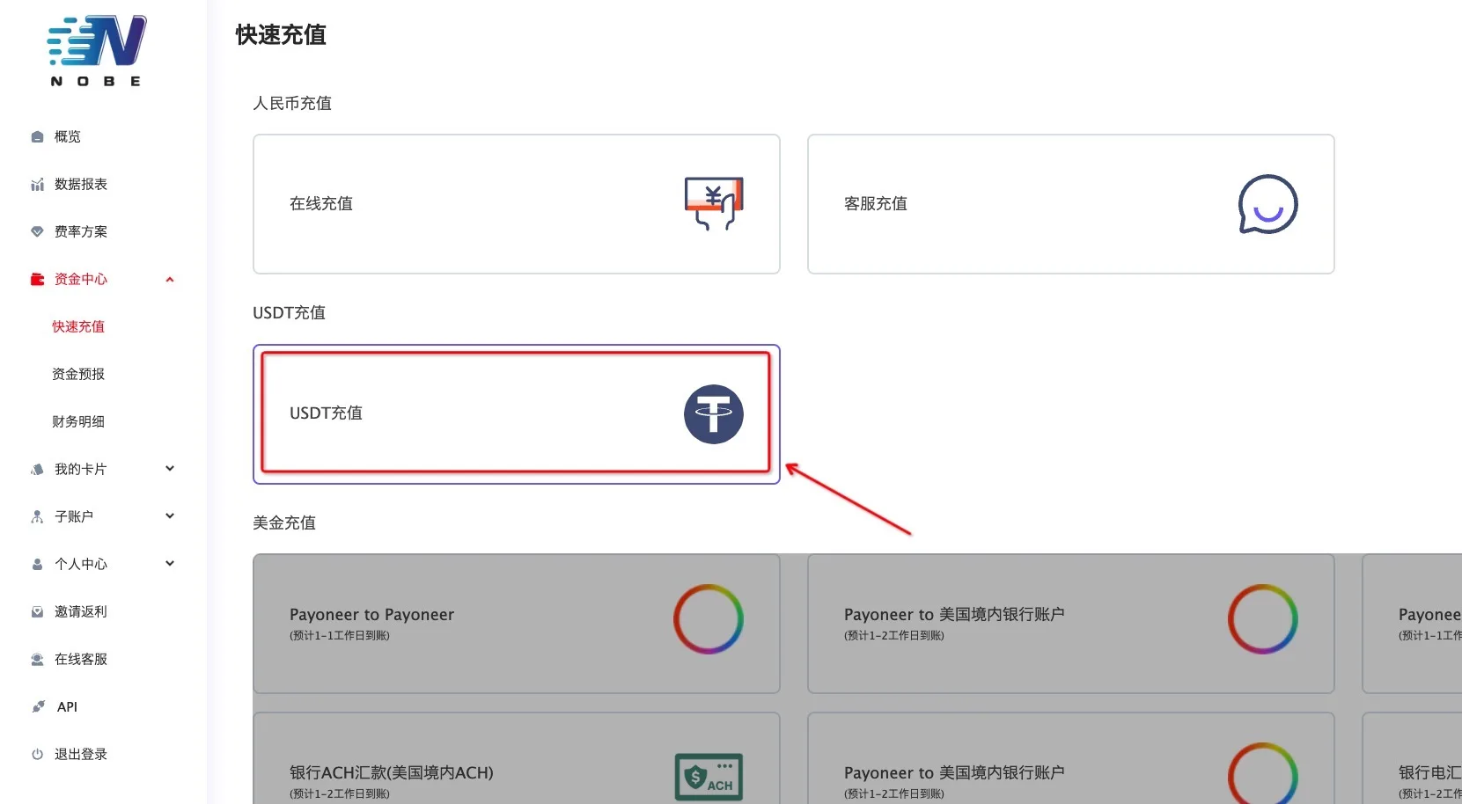1462x804 pixels.
Task: Click the 费率方案 diamond icon
Action: [x=37, y=231]
